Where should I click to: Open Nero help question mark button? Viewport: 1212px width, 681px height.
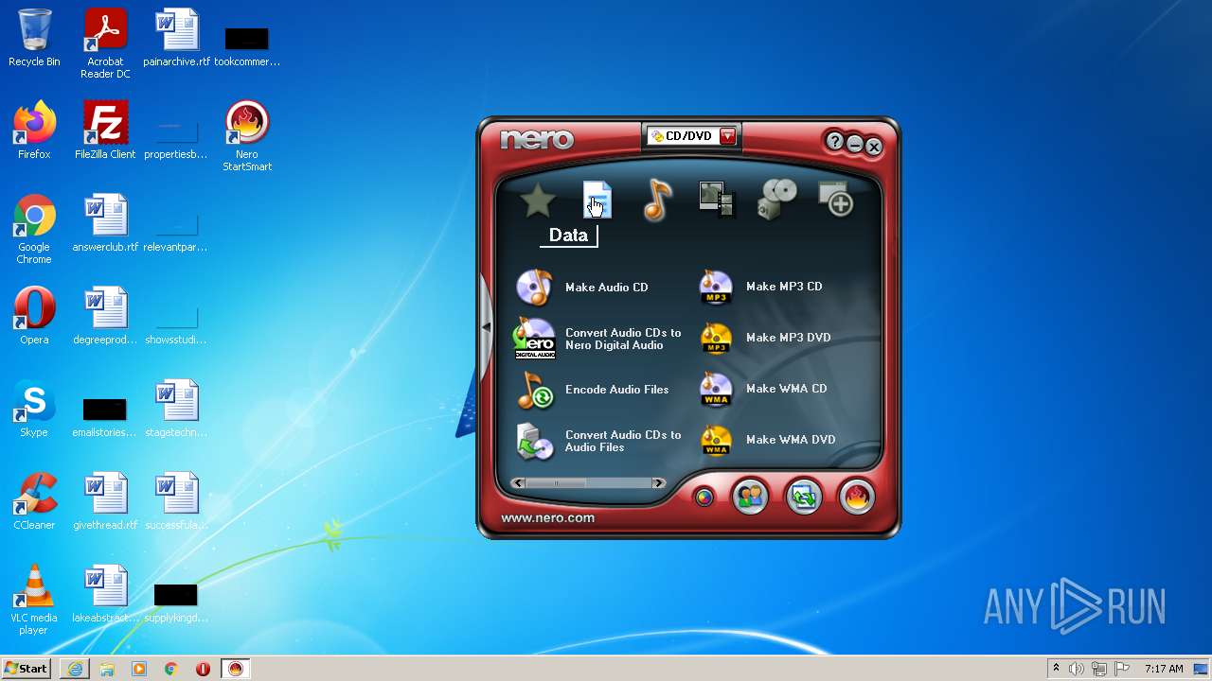[x=834, y=142]
